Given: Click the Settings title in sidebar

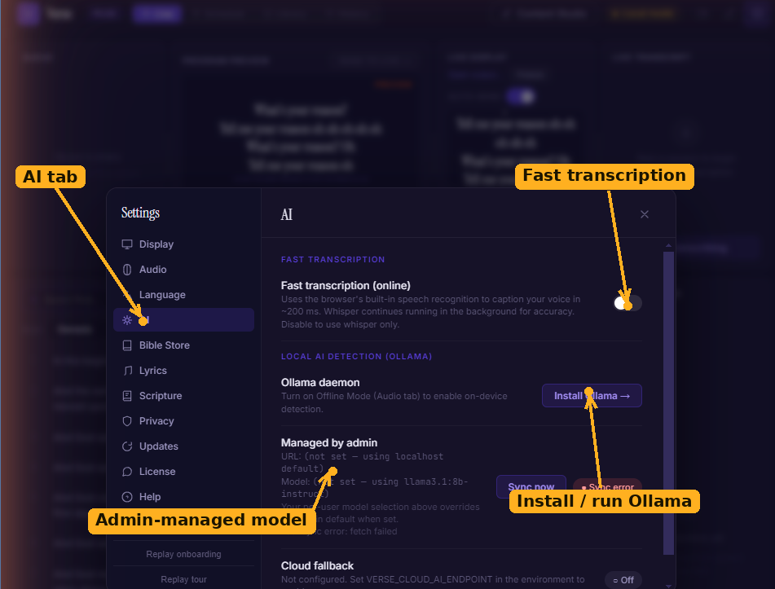Looking at the screenshot, I should point(140,213).
